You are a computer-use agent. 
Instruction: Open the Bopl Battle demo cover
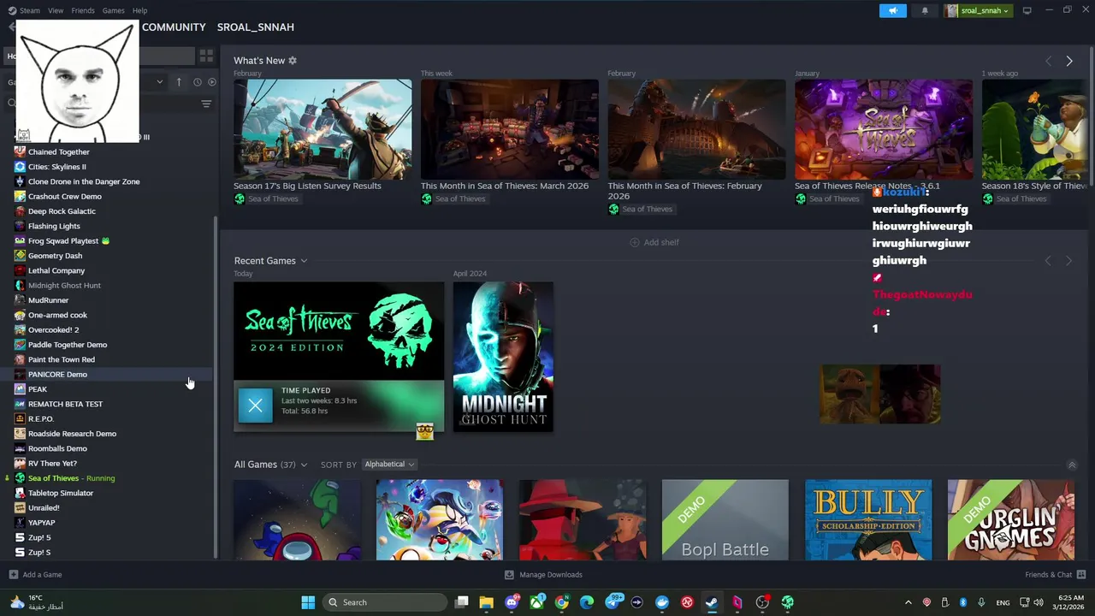point(725,520)
